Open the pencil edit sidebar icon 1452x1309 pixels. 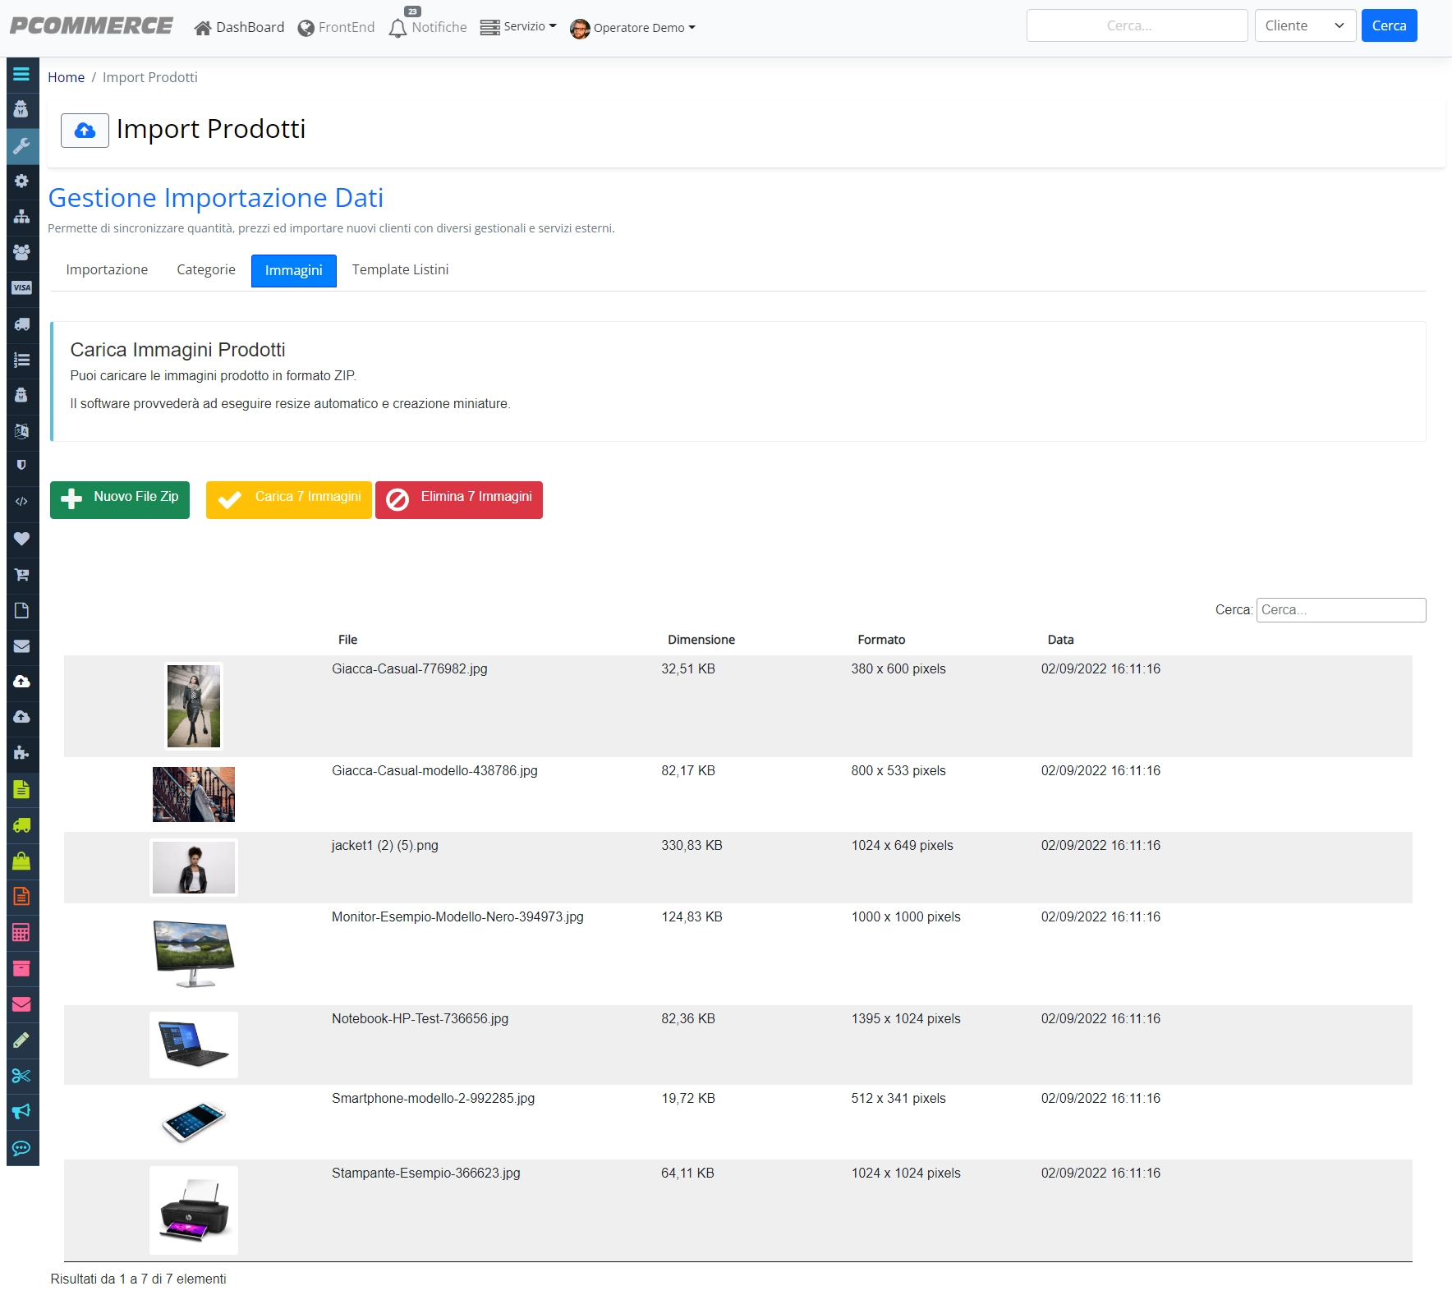21,1040
